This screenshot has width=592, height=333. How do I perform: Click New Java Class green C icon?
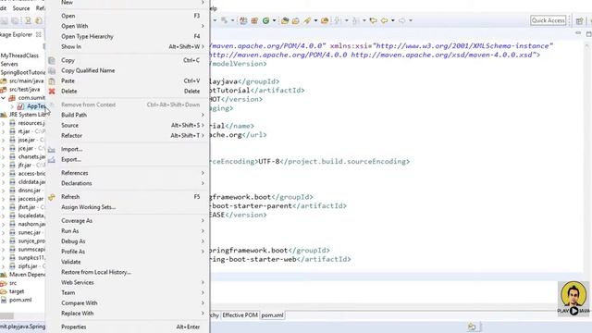[265, 20]
